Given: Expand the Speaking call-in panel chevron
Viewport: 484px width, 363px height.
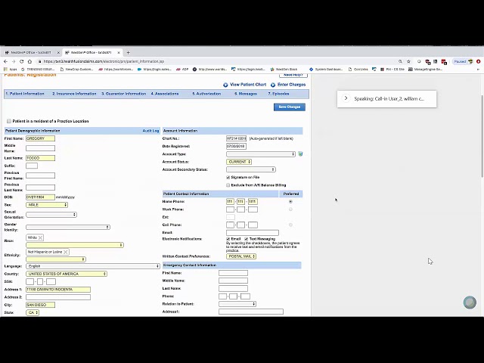Looking at the screenshot, I should tap(346, 98).
